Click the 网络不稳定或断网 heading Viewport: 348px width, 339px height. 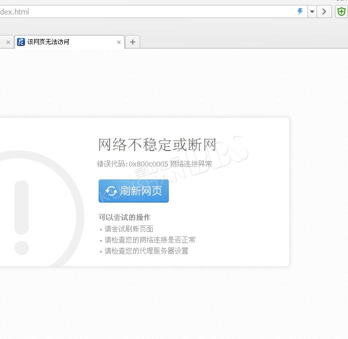[157, 145]
